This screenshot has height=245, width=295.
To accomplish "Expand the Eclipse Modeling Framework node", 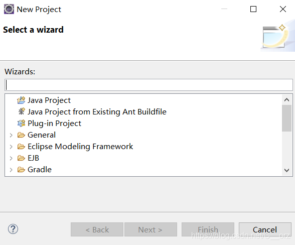I will tap(11, 147).
